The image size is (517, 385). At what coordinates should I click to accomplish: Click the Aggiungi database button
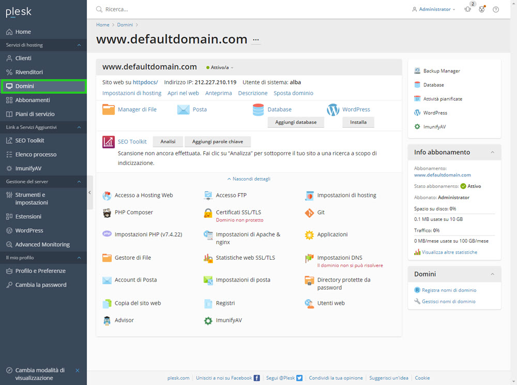(296, 122)
